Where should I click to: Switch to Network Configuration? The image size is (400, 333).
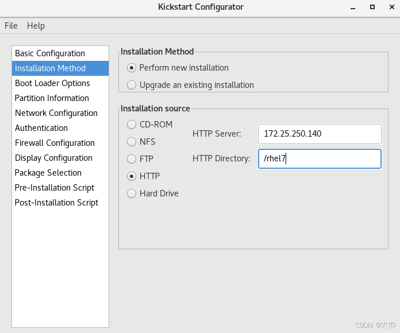click(60, 113)
